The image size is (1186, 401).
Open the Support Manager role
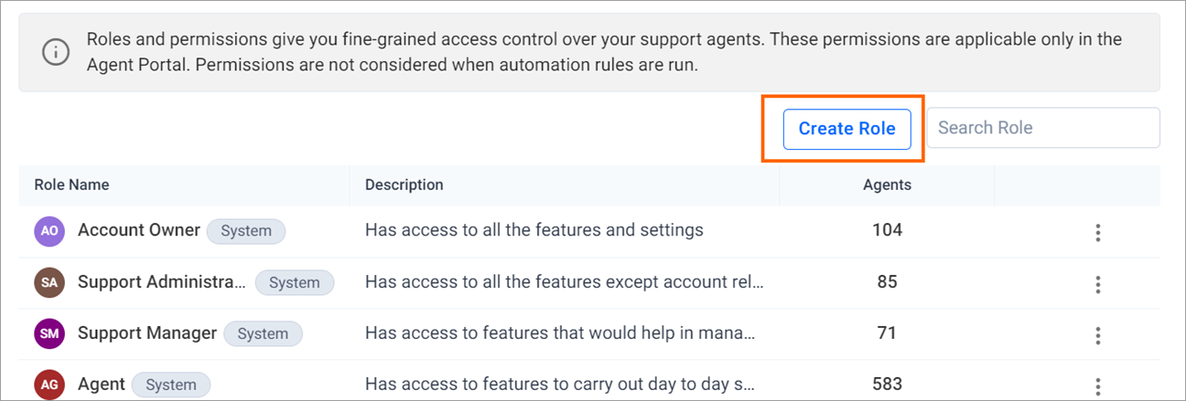coord(147,332)
